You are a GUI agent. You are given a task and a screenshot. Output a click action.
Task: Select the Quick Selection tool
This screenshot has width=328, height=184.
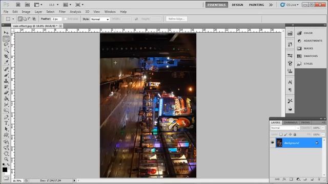tap(6, 50)
